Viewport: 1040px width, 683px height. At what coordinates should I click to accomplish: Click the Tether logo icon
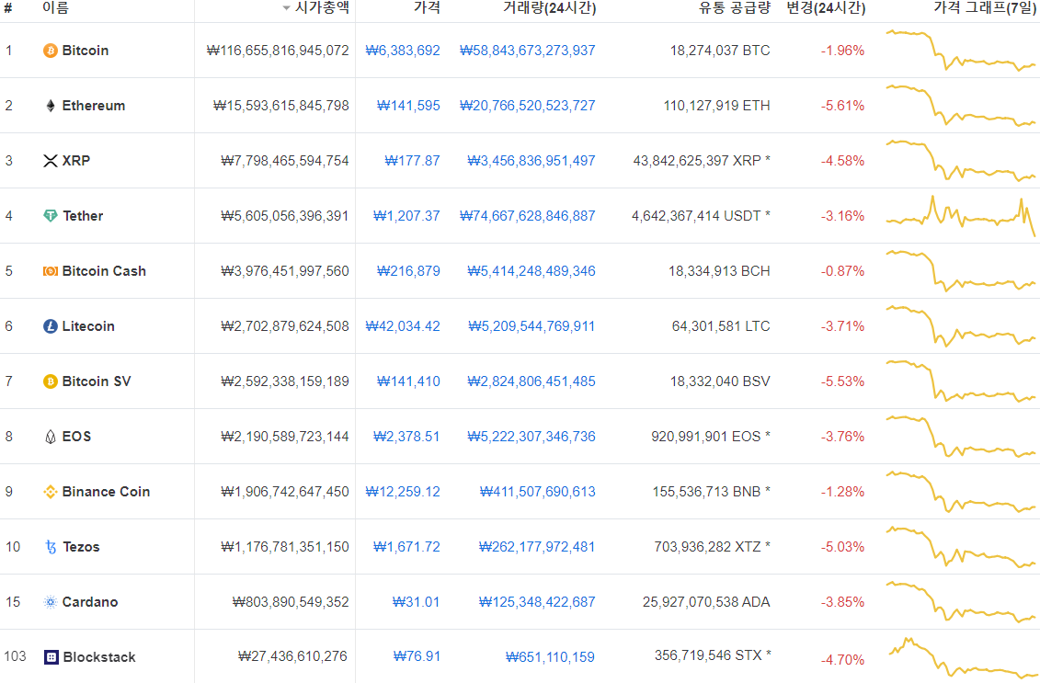pyautogui.click(x=51, y=215)
